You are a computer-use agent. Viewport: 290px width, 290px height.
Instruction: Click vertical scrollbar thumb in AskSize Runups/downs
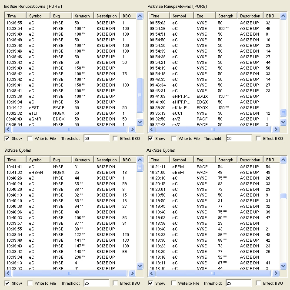[x=283, y=112]
